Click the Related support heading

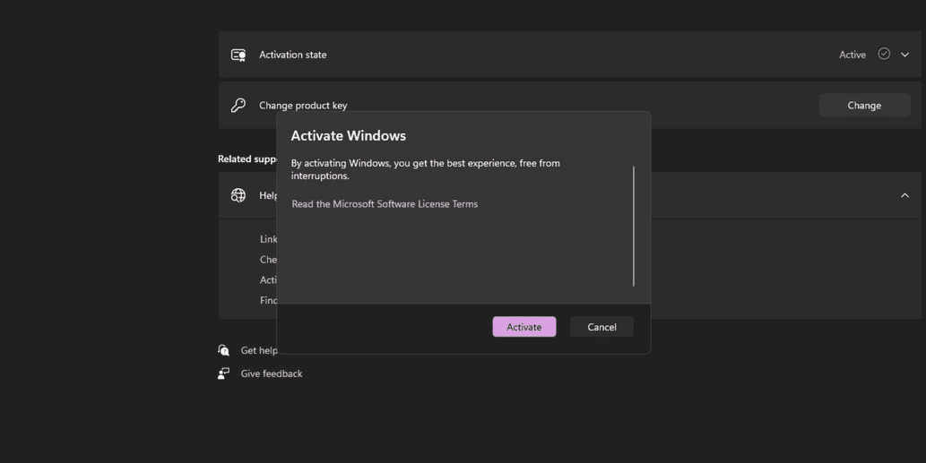click(247, 159)
